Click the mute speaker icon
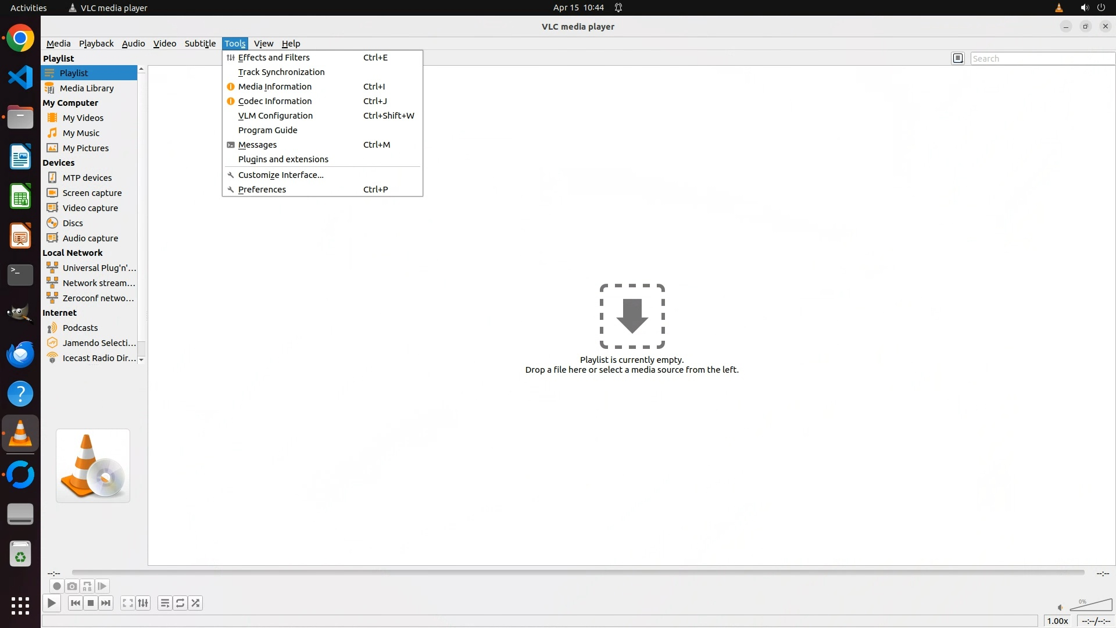This screenshot has height=628, width=1116. click(1060, 608)
